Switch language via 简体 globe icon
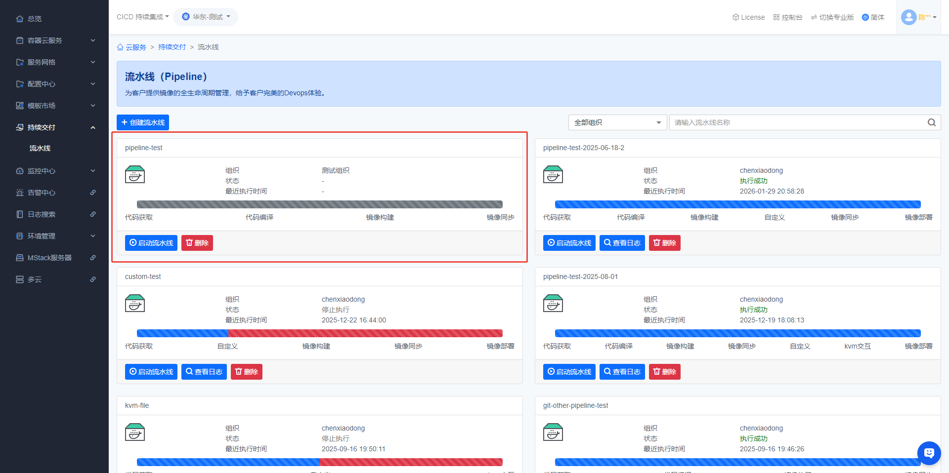Viewport: 949px width, 473px height. (865, 17)
